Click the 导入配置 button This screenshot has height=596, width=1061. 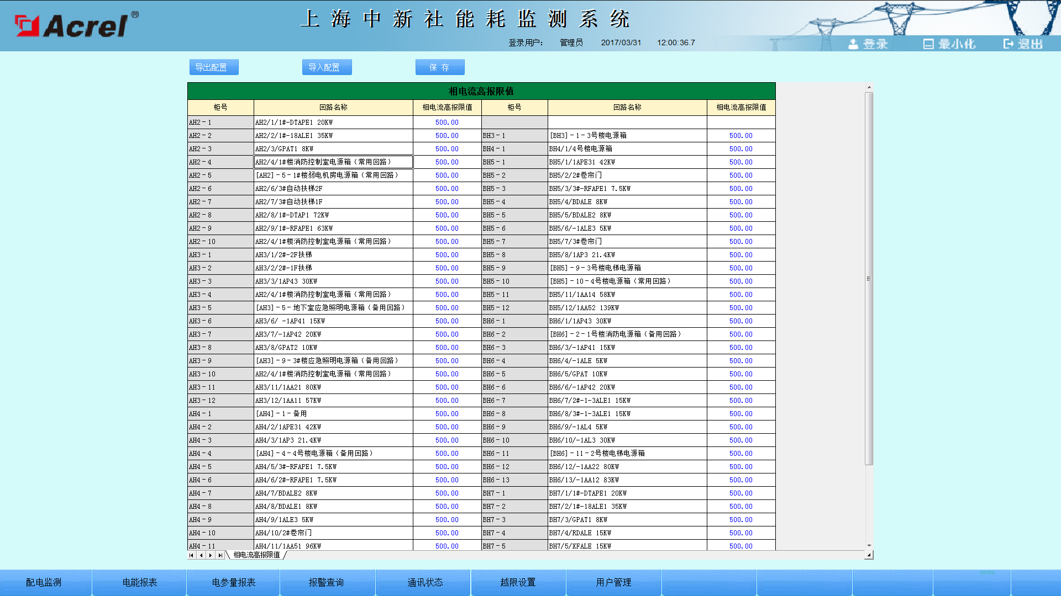pos(327,67)
